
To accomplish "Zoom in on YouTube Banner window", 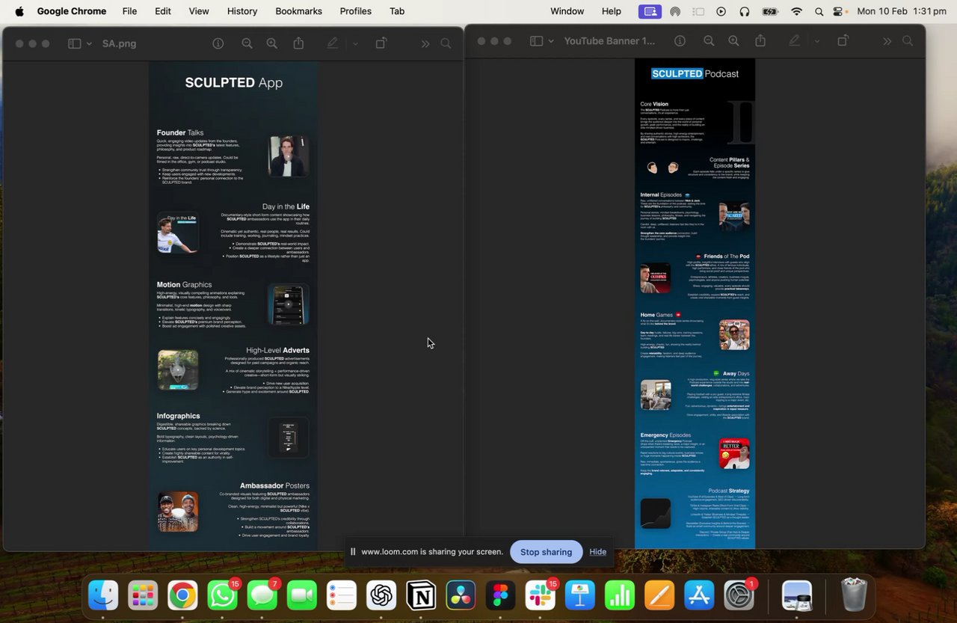I will [x=734, y=41].
